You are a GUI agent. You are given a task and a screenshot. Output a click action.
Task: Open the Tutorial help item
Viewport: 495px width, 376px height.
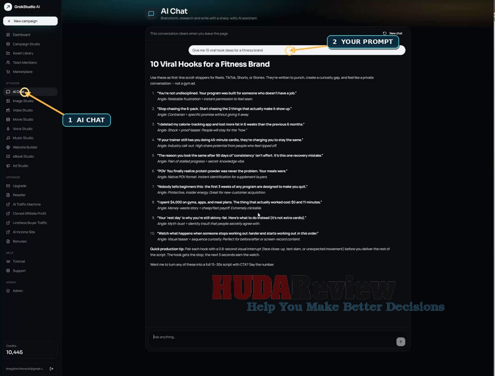pyautogui.click(x=30, y=261)
